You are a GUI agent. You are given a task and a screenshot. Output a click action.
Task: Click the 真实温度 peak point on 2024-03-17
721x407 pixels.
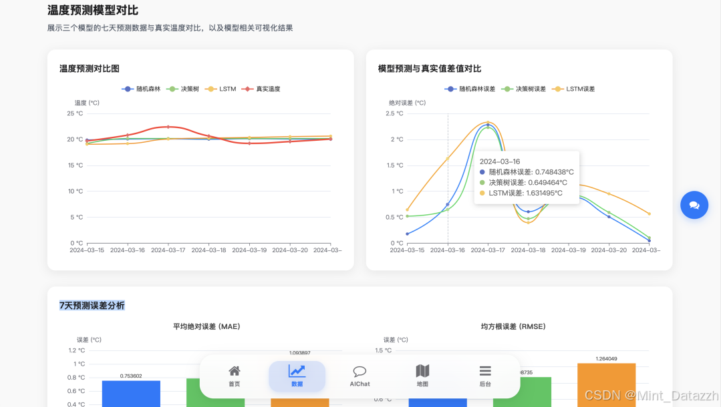pyautogui.click(x=168, y=127)
